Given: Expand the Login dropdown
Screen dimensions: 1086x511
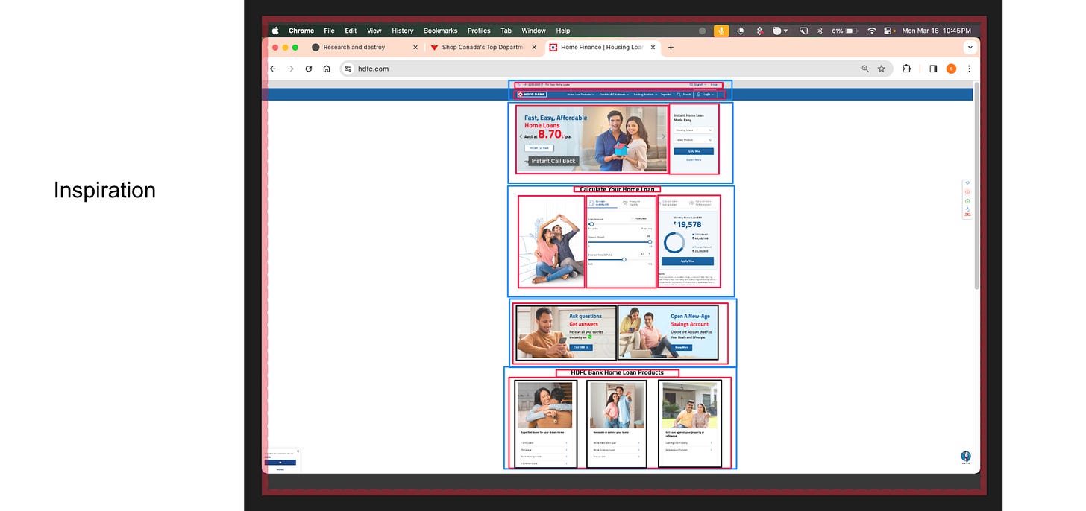Looking at the screenshot, I should click(x=706, y=95).
